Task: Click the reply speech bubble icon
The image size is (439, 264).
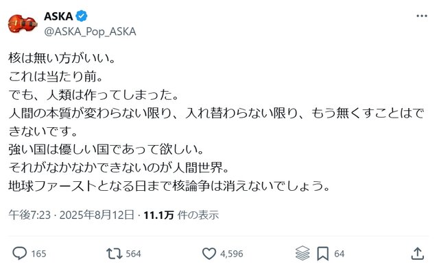Action: tap(20, 254)
